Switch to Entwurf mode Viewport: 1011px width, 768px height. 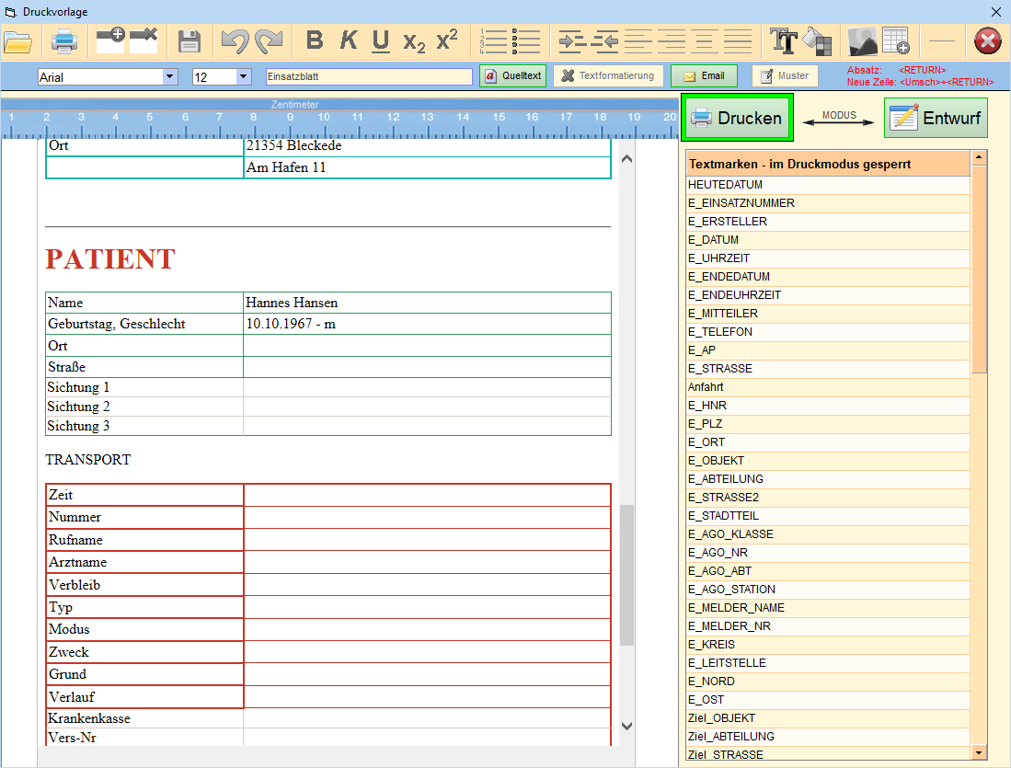(936, 118)
